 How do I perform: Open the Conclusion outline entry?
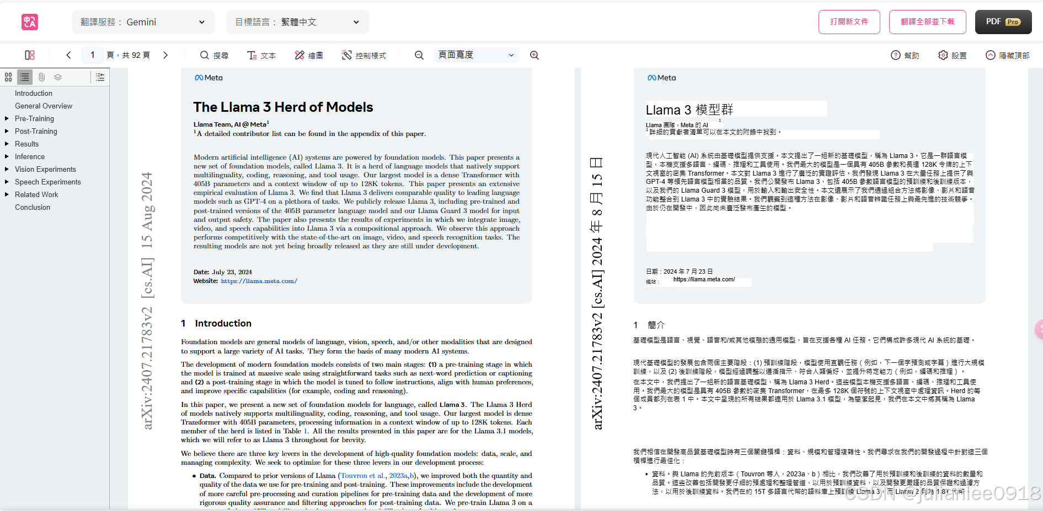click(x=33, y=207)
